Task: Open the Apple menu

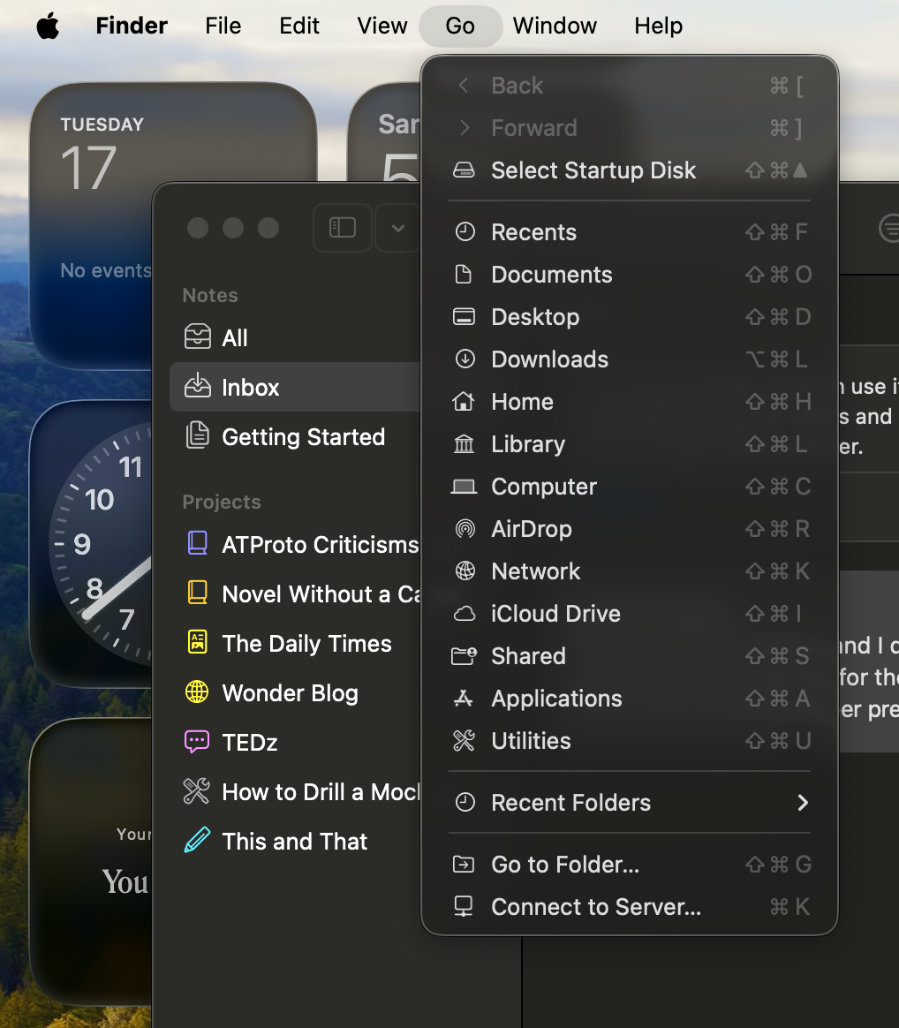Action: tap(48, 26)
